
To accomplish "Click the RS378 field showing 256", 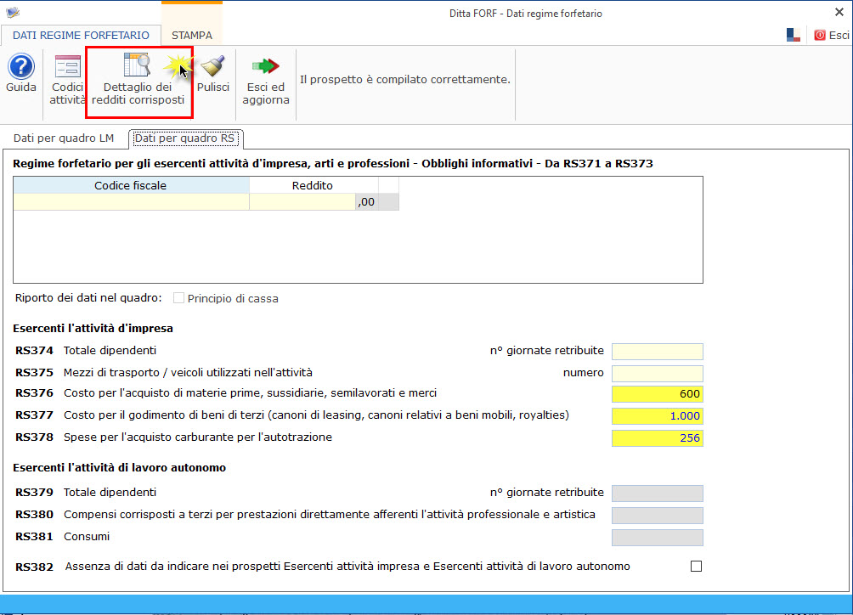I will coord(657,438).
